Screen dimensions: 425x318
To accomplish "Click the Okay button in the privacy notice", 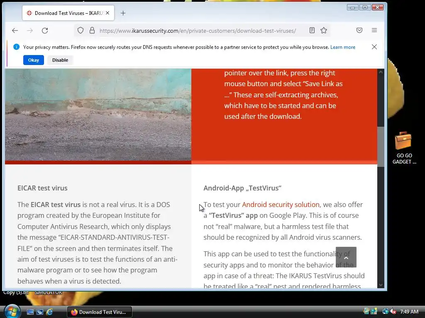I will click(34, 60).
